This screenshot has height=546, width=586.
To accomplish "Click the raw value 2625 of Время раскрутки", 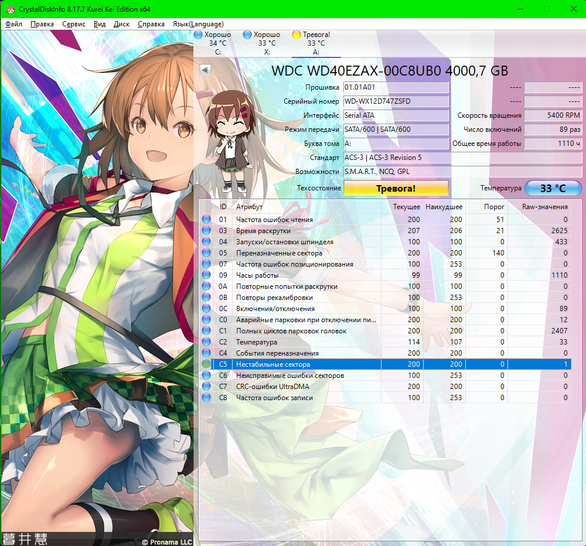I will [x=559, y=231].
